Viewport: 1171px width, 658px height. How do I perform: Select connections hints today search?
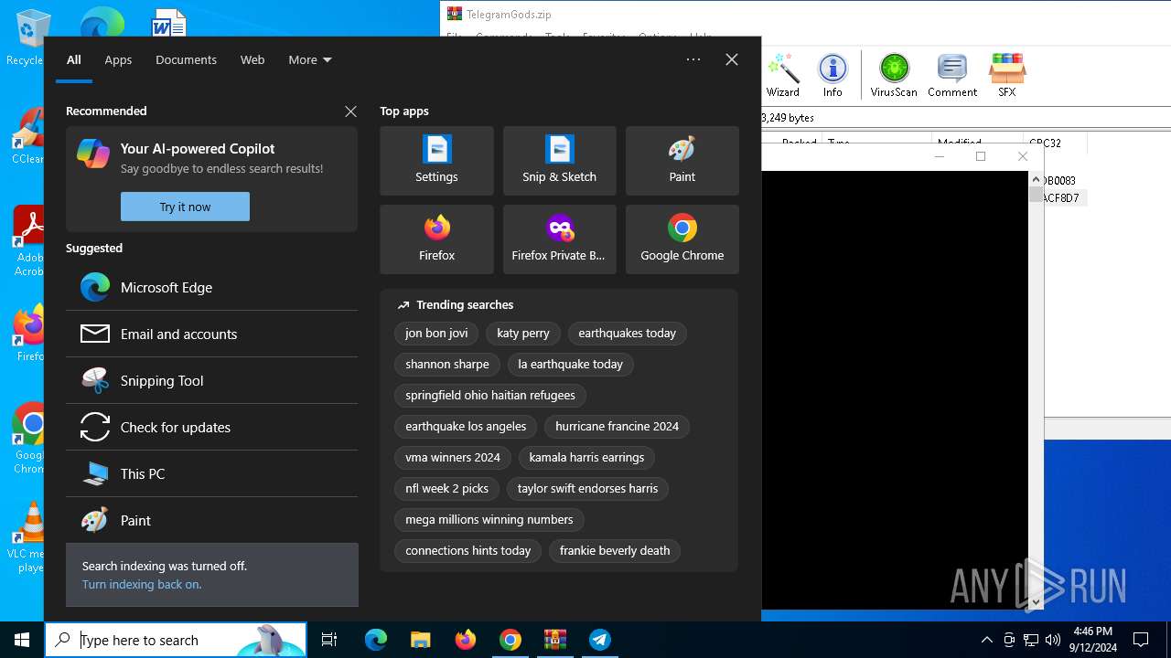[x=468, y=551]
